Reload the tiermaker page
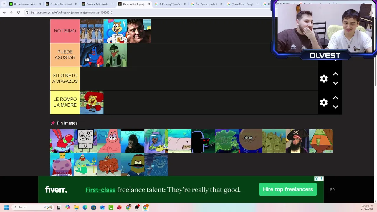The height and width of the screenshot is (212, 377). (x=18, y=12)
